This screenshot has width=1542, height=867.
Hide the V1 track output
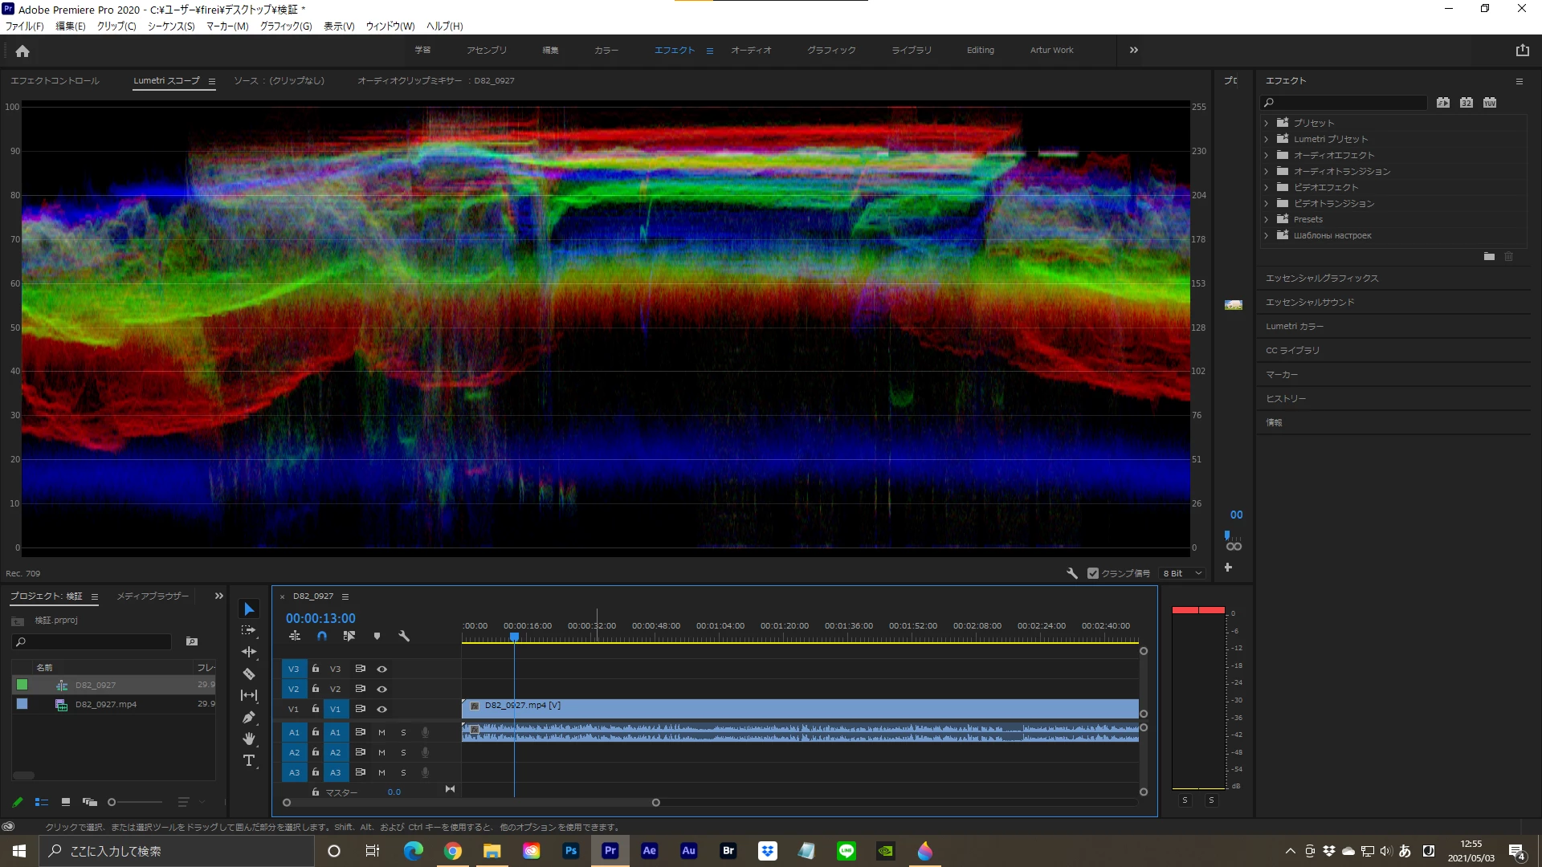point(382,709)
